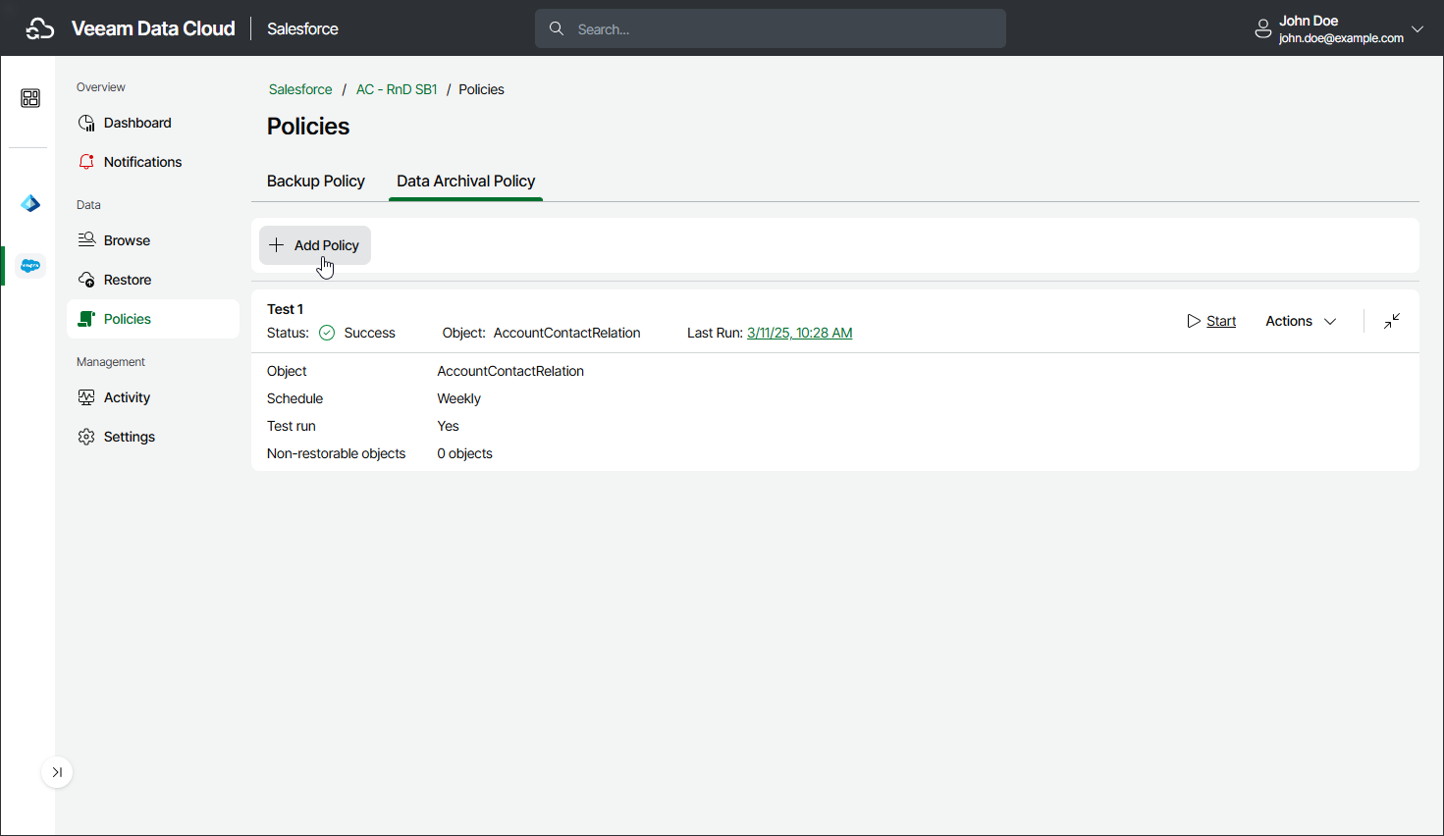Collapse the Test 1 policy details
The height and width of the screenshot is (836, 1444).
pyautogui.click(x=1392, y=321)
